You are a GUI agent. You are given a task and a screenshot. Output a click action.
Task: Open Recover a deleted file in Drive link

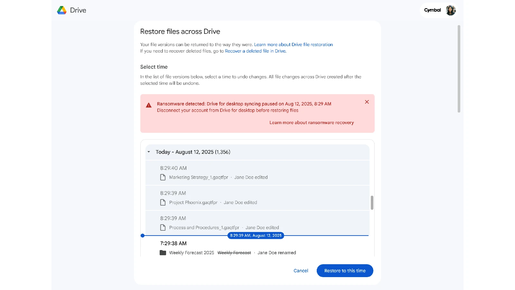[x=255, y=51]
